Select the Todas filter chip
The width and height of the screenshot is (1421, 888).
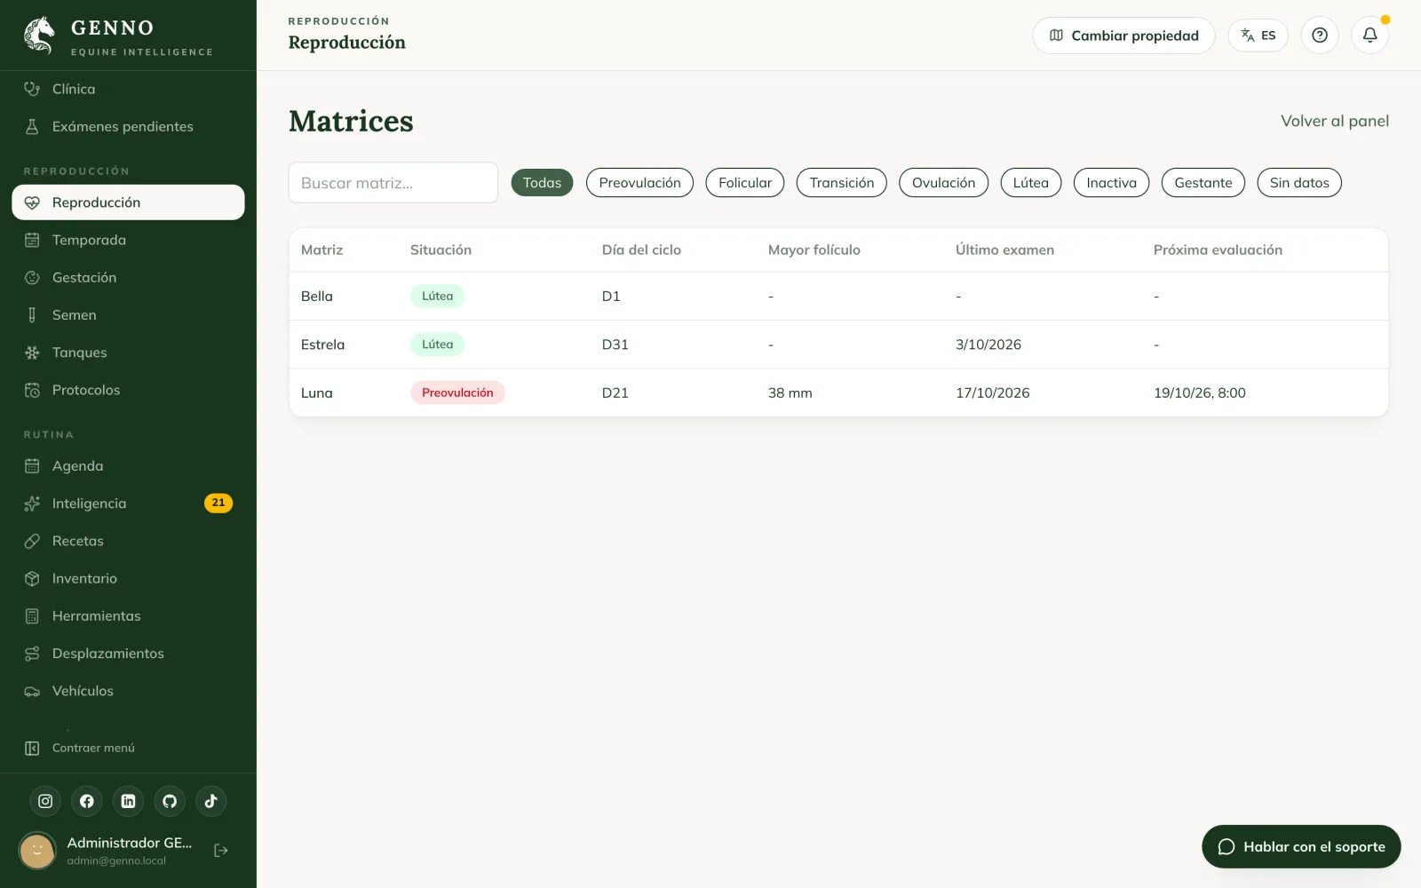click(x=542, y=183)
